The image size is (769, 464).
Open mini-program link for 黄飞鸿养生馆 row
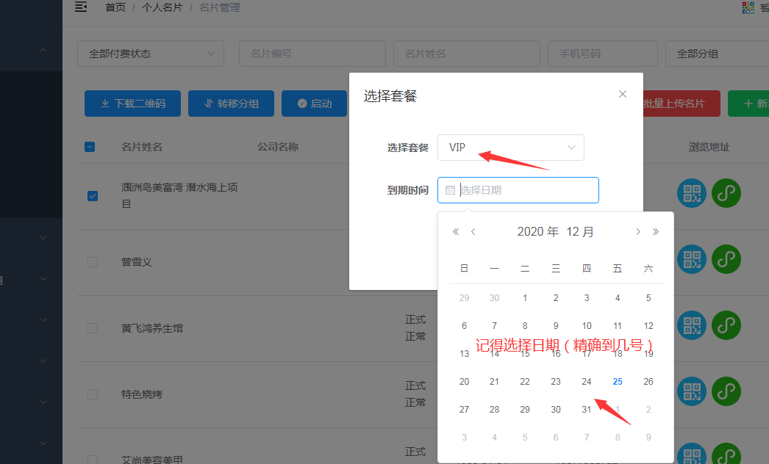click(x=726, y=325)
